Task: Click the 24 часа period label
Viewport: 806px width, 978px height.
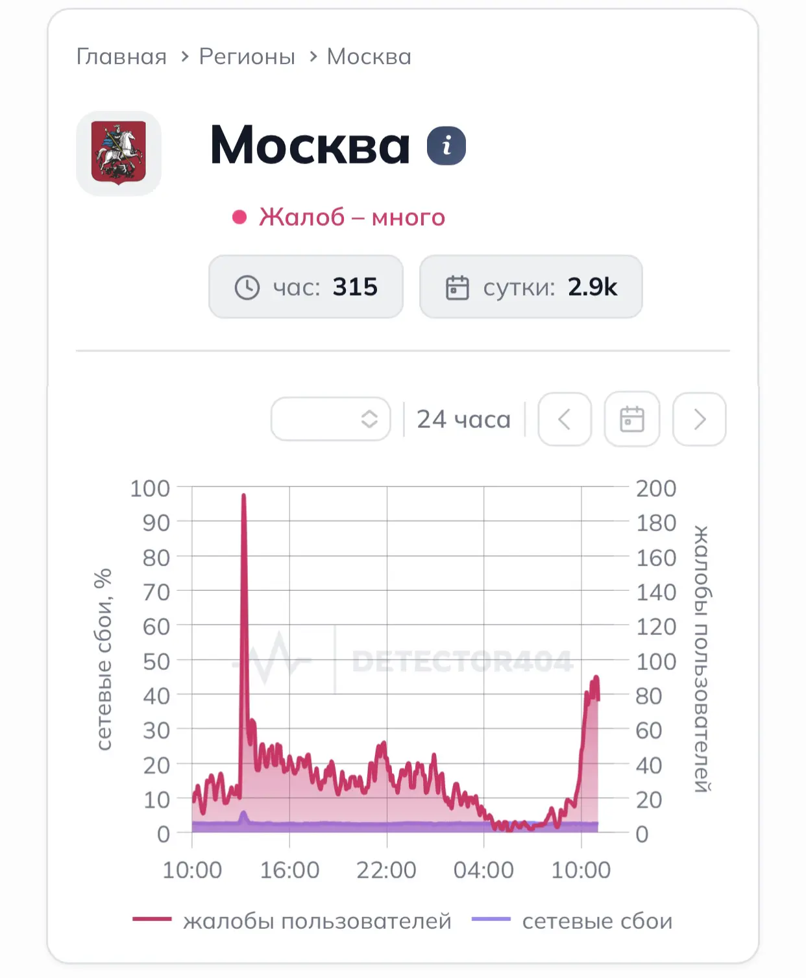Action: 463,420
